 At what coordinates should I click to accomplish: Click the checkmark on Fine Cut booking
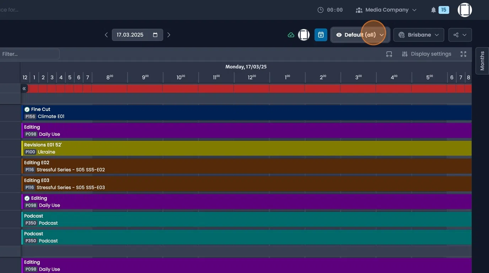point(27,109)
